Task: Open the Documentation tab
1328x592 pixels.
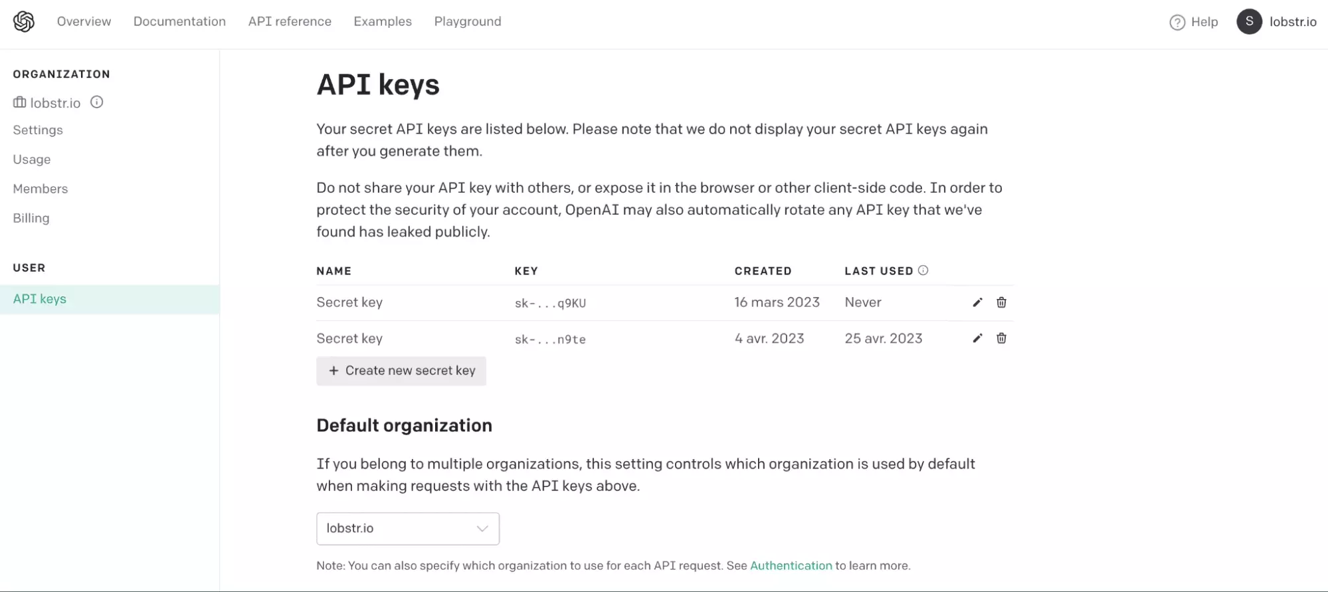Action: click(x=179, y=21)
